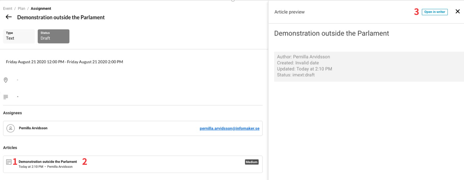The width and height of the screenshot is (464, 180).
Task: Click the assignee avatar for Pernilla Arvidsson
Action: point(11,128)
